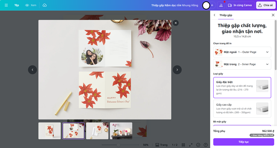This screenshot has width=277, height=148.
Task: Click the cloud save status icon
Action: click(45, 5)
